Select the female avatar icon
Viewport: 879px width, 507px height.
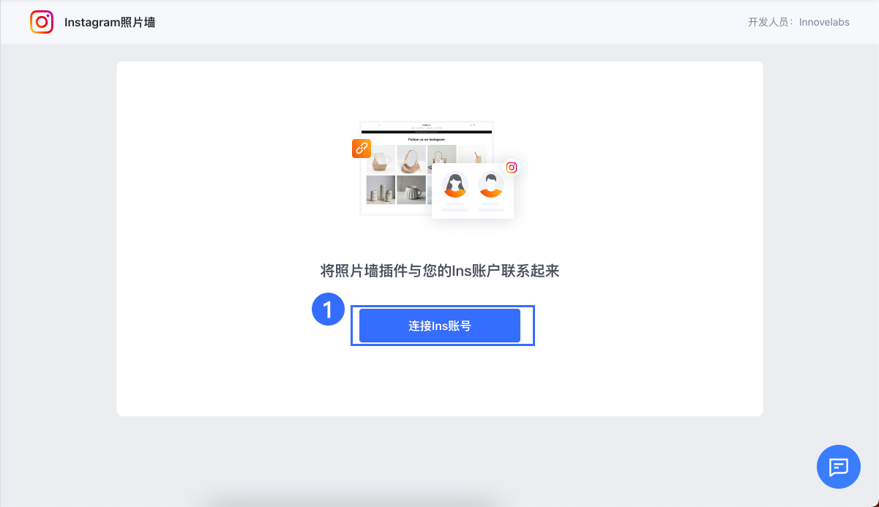tap(456, 185)
